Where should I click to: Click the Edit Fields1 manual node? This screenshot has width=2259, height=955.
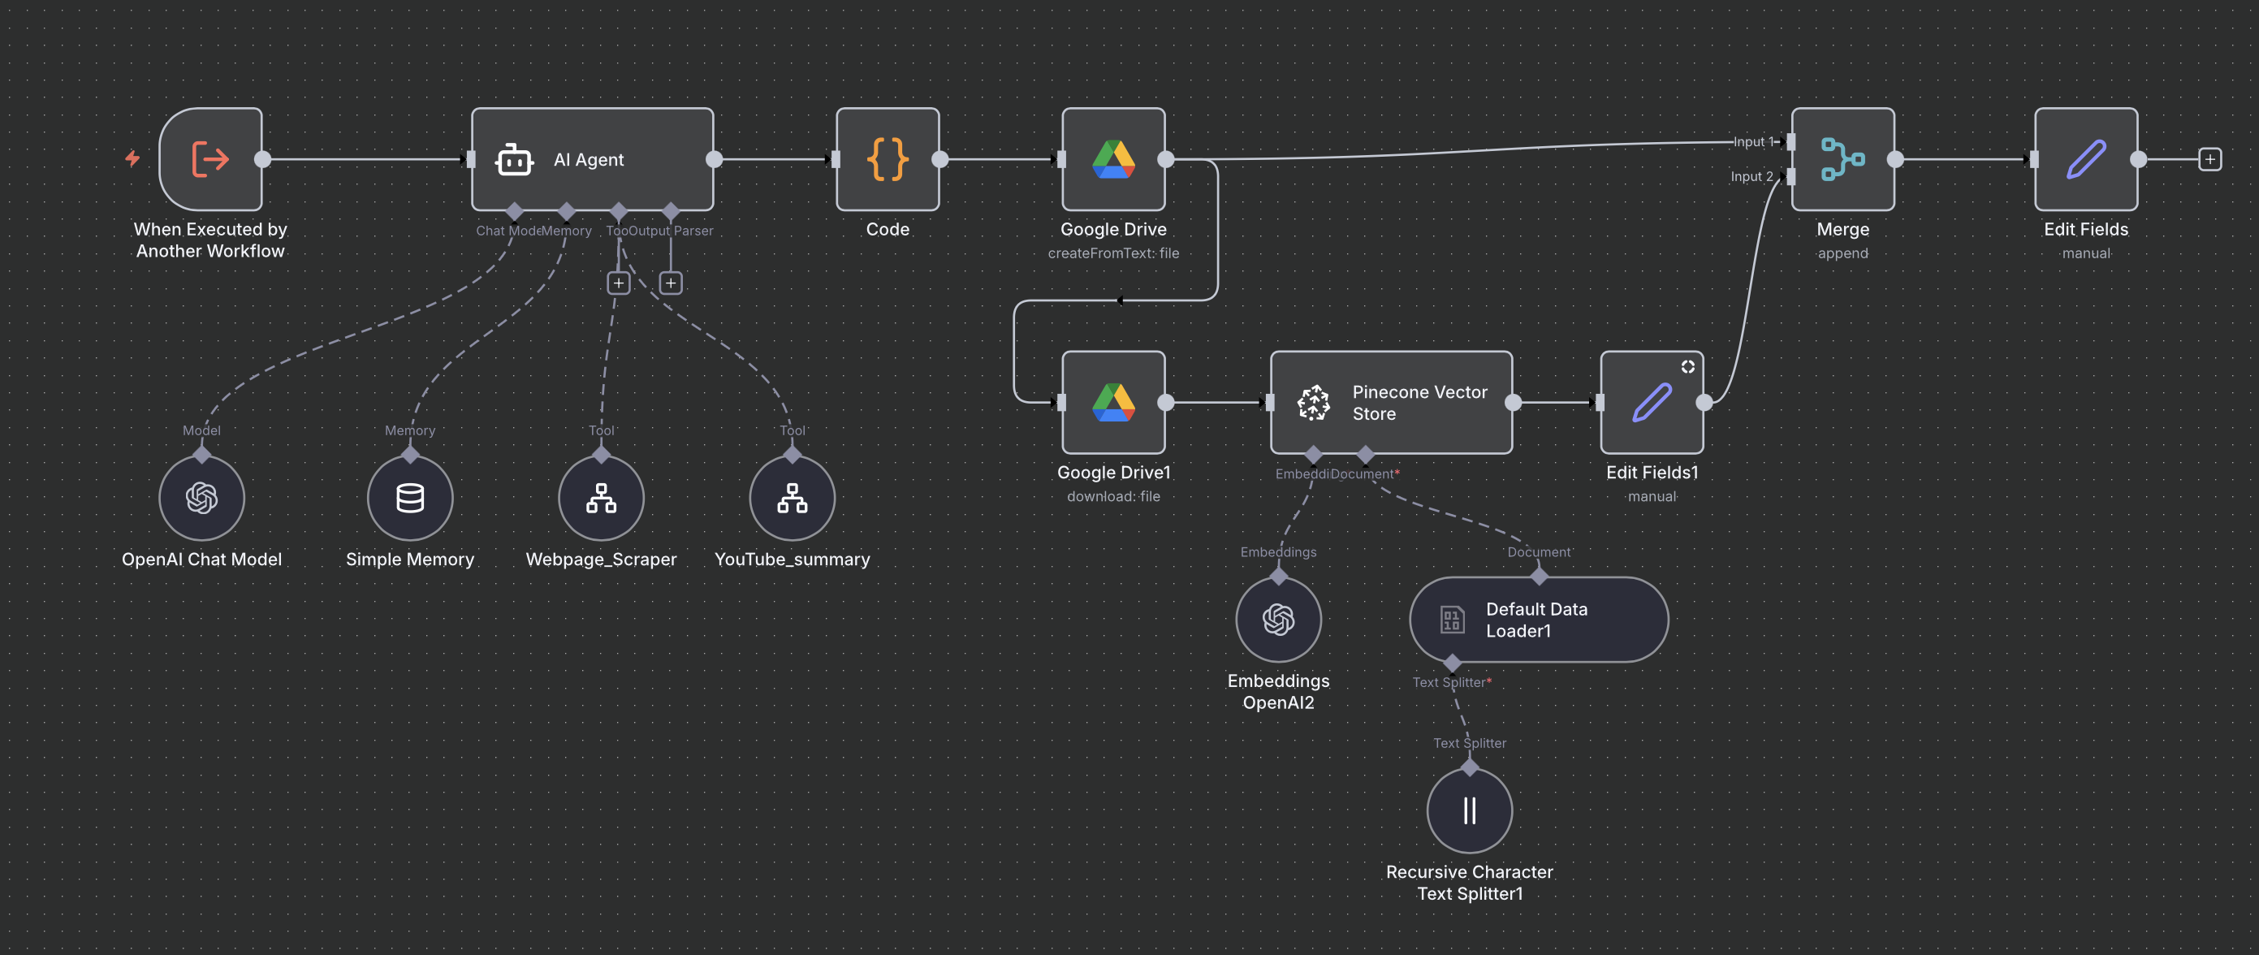click(x=1652, y=403)
